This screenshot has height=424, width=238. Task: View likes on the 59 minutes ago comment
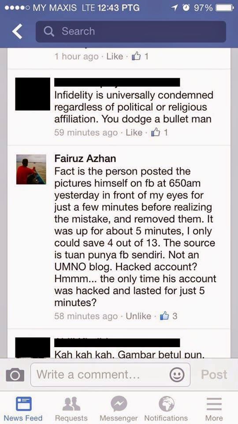(x=160, y=132)
